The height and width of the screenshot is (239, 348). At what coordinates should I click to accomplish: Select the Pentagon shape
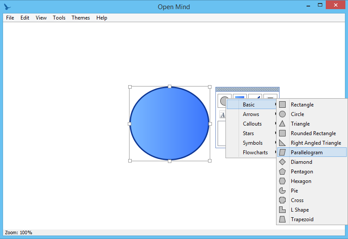pyautogui.click(x=312, y=172)
